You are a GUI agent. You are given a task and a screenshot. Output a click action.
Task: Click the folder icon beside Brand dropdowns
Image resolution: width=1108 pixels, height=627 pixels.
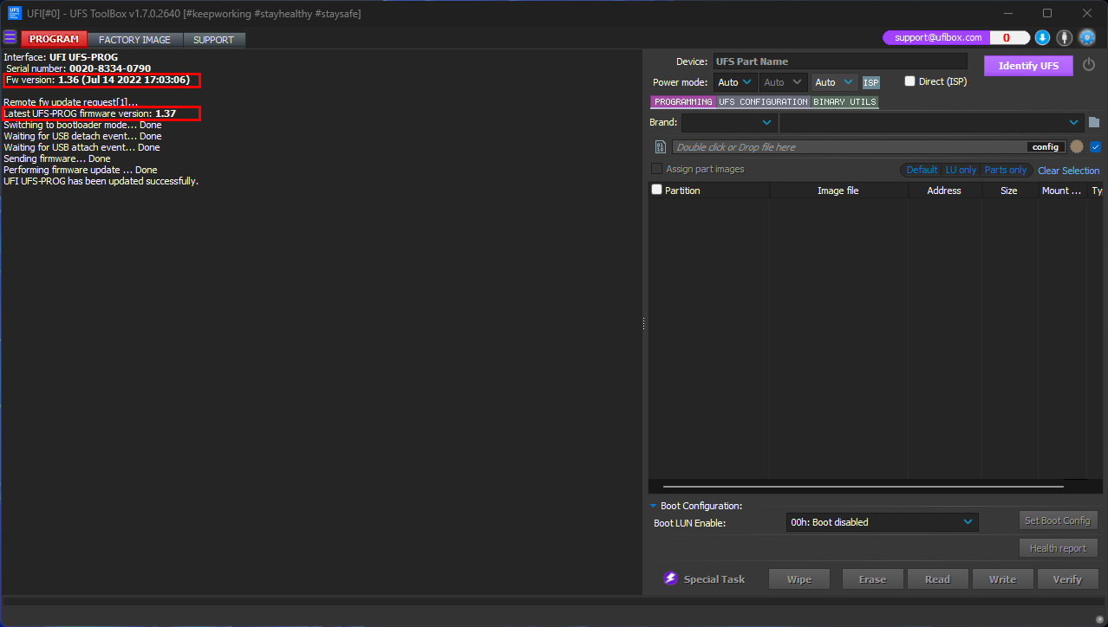(x=1094, y=122)
